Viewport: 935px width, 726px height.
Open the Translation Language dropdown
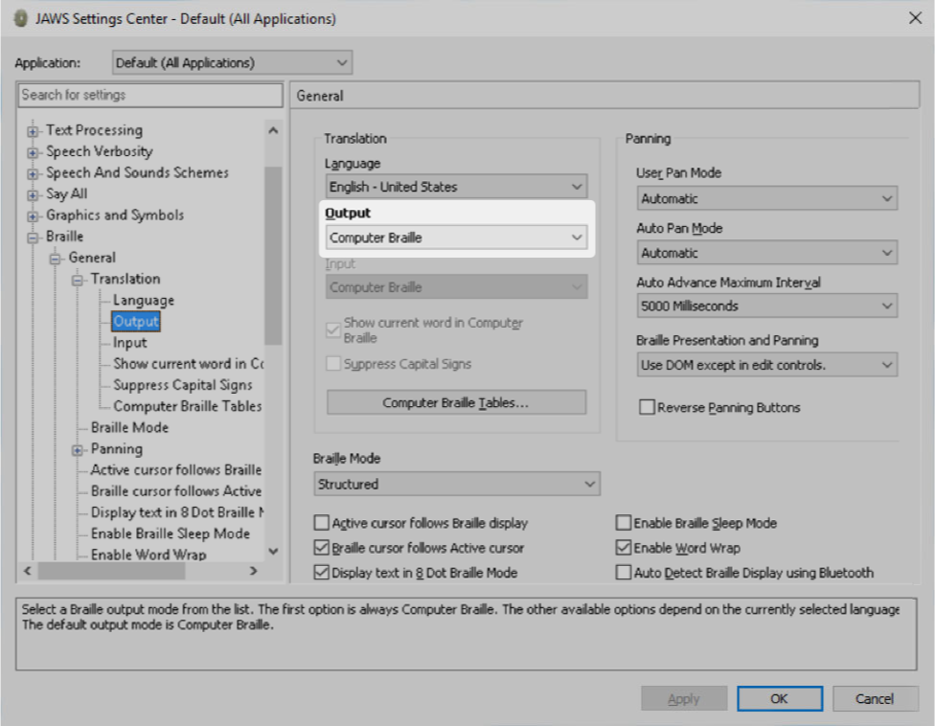(x=456, y=187)
